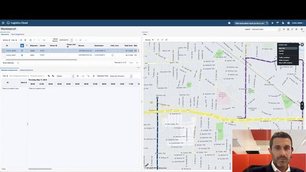Open the Default dropdown above timeline

pos(65,76)
